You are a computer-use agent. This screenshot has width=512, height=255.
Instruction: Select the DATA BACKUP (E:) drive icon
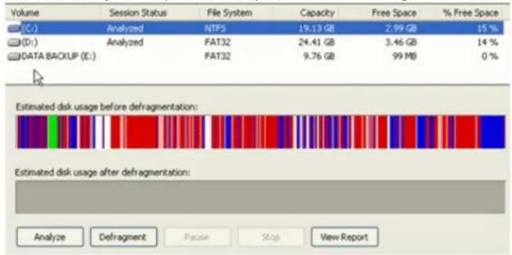tap(14, 56)
